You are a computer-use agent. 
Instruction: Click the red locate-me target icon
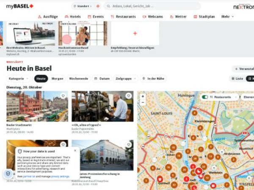tap(98, 6)
